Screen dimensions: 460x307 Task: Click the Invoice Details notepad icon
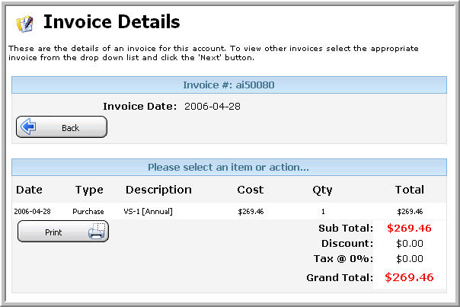click(25, 24)
